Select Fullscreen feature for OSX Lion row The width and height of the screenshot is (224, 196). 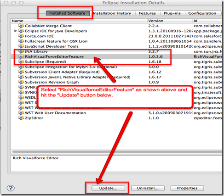coord(116,41)
